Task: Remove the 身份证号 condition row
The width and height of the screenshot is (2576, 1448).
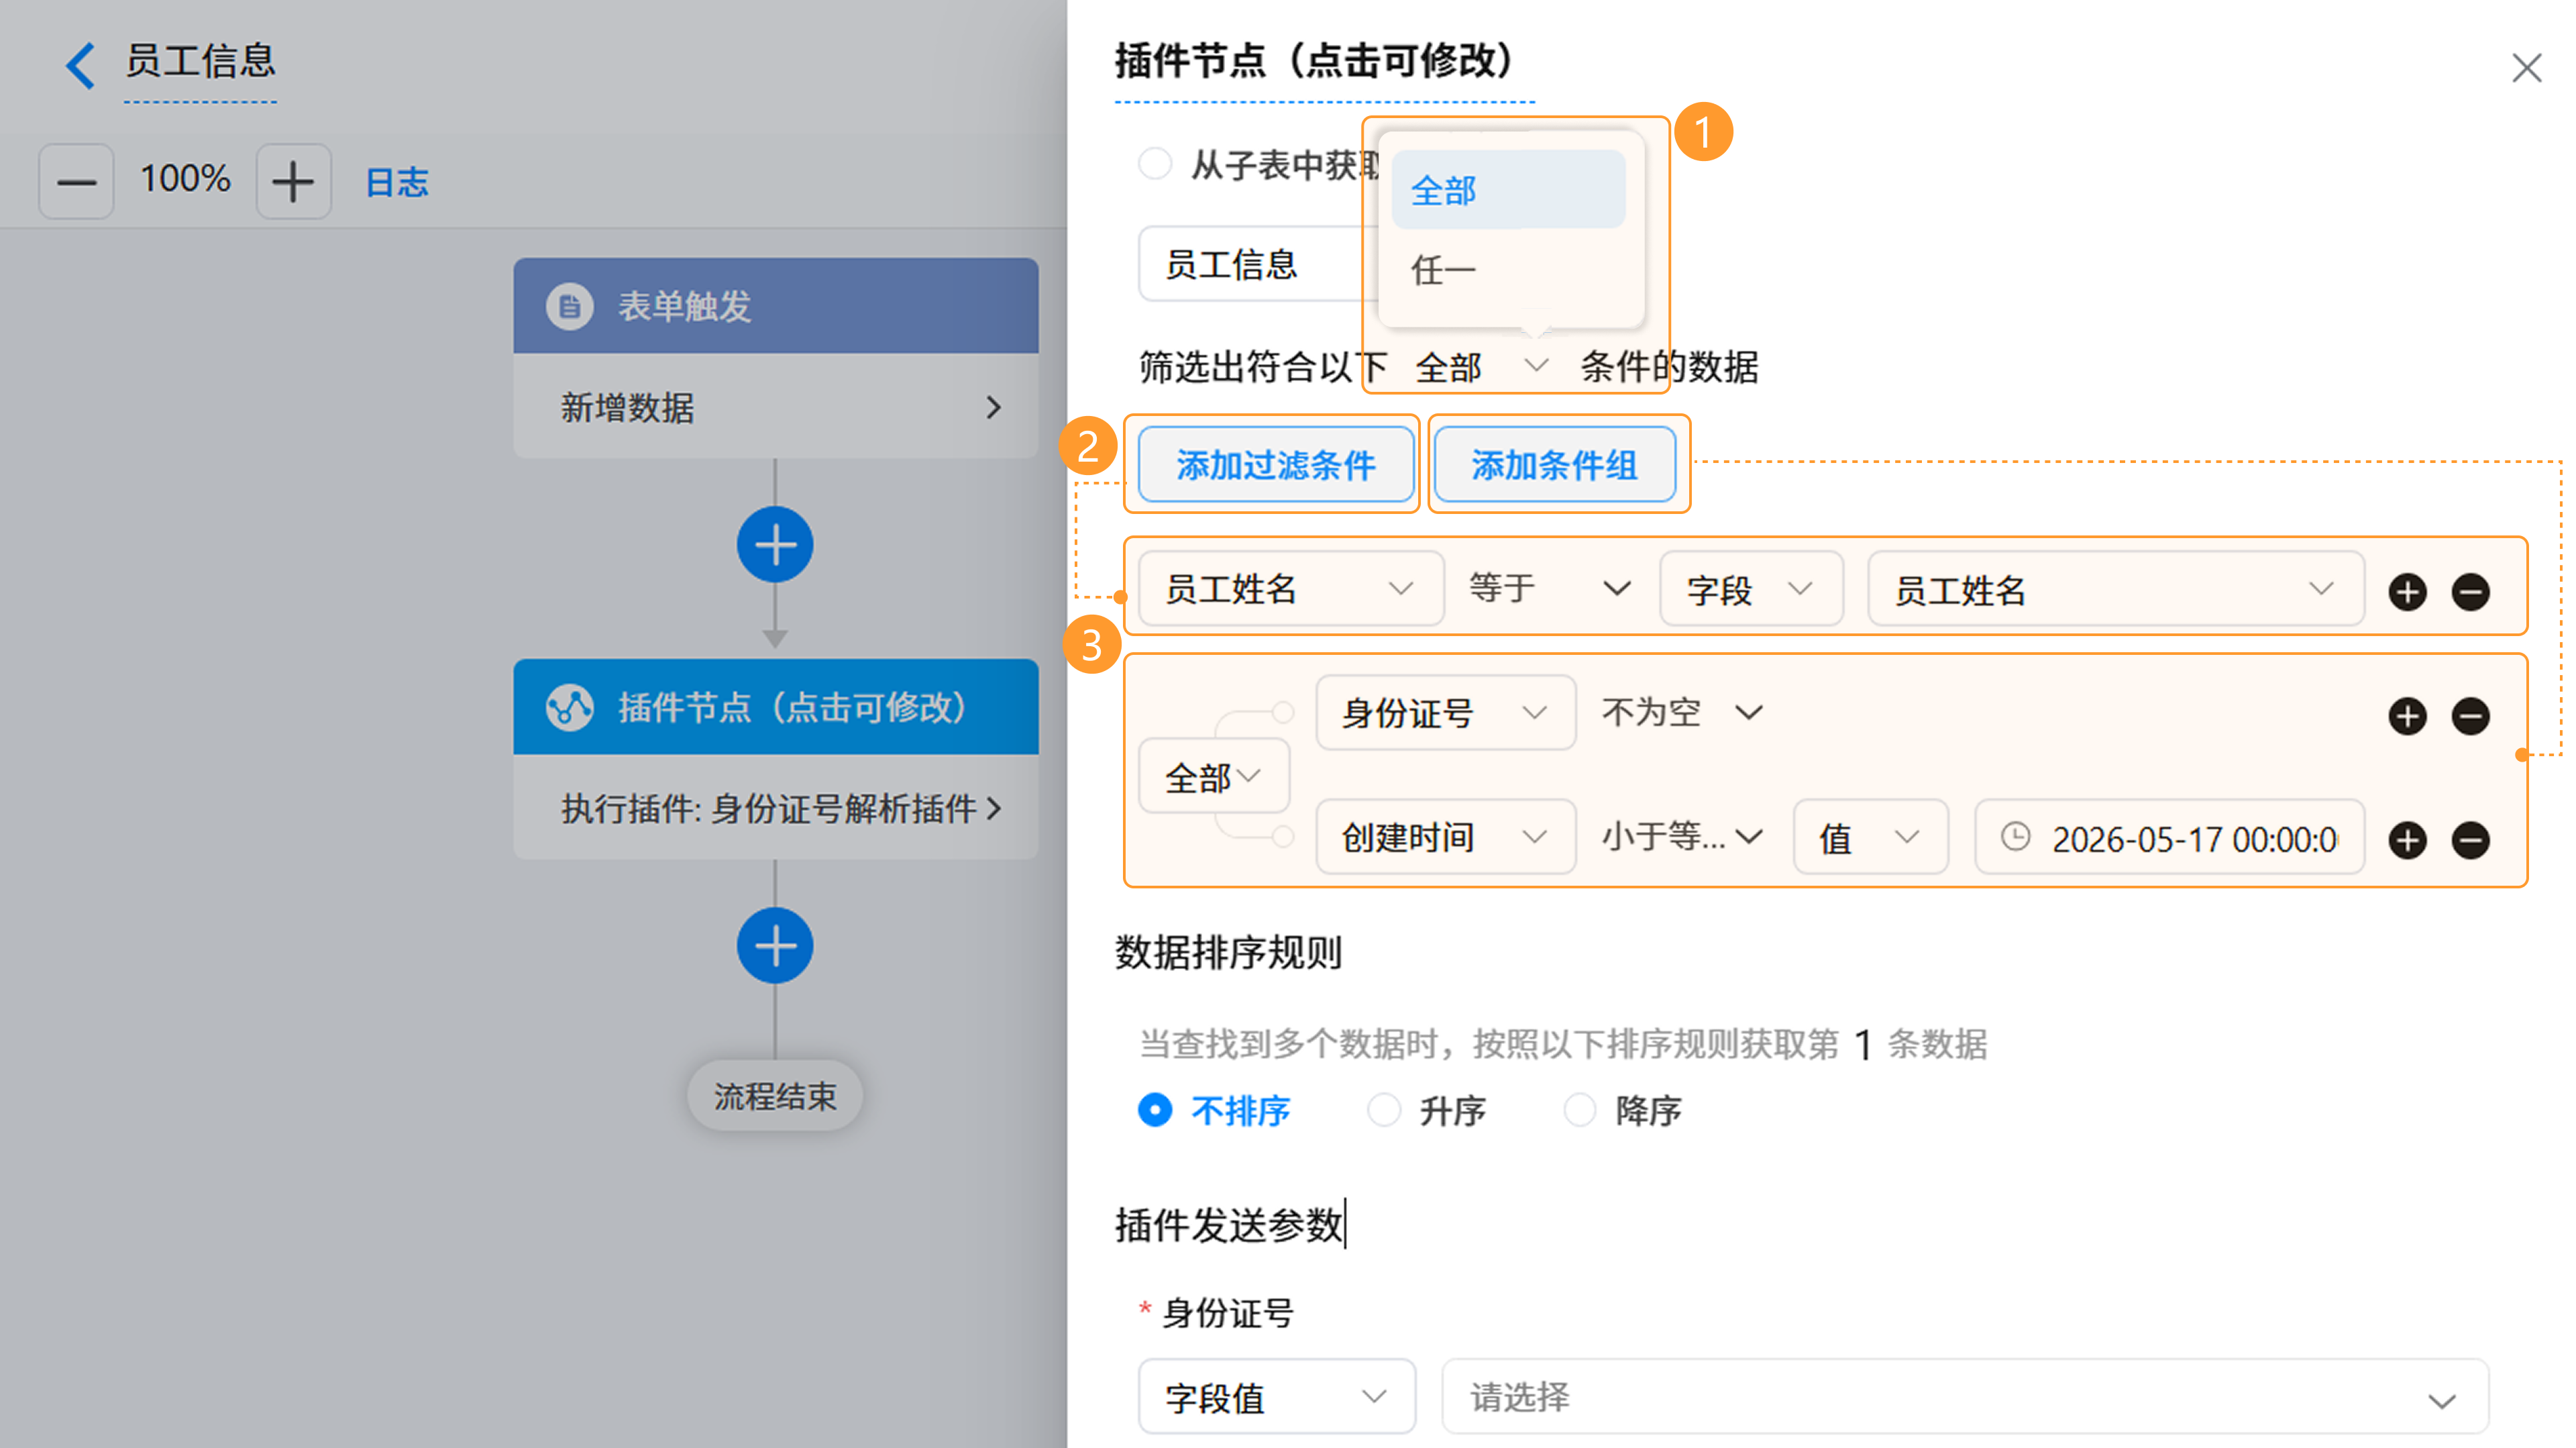Action: (x=2470, y=716)
